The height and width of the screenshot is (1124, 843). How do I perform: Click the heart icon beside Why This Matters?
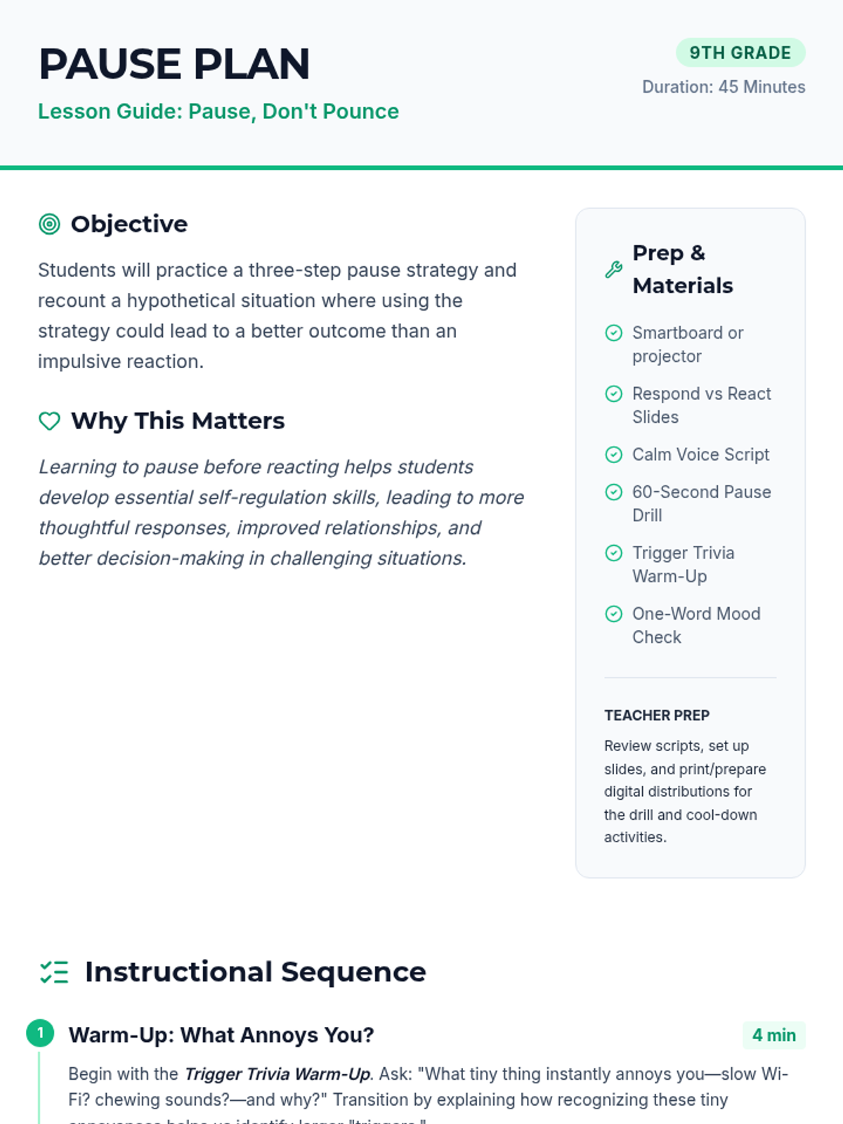point(49,421)
